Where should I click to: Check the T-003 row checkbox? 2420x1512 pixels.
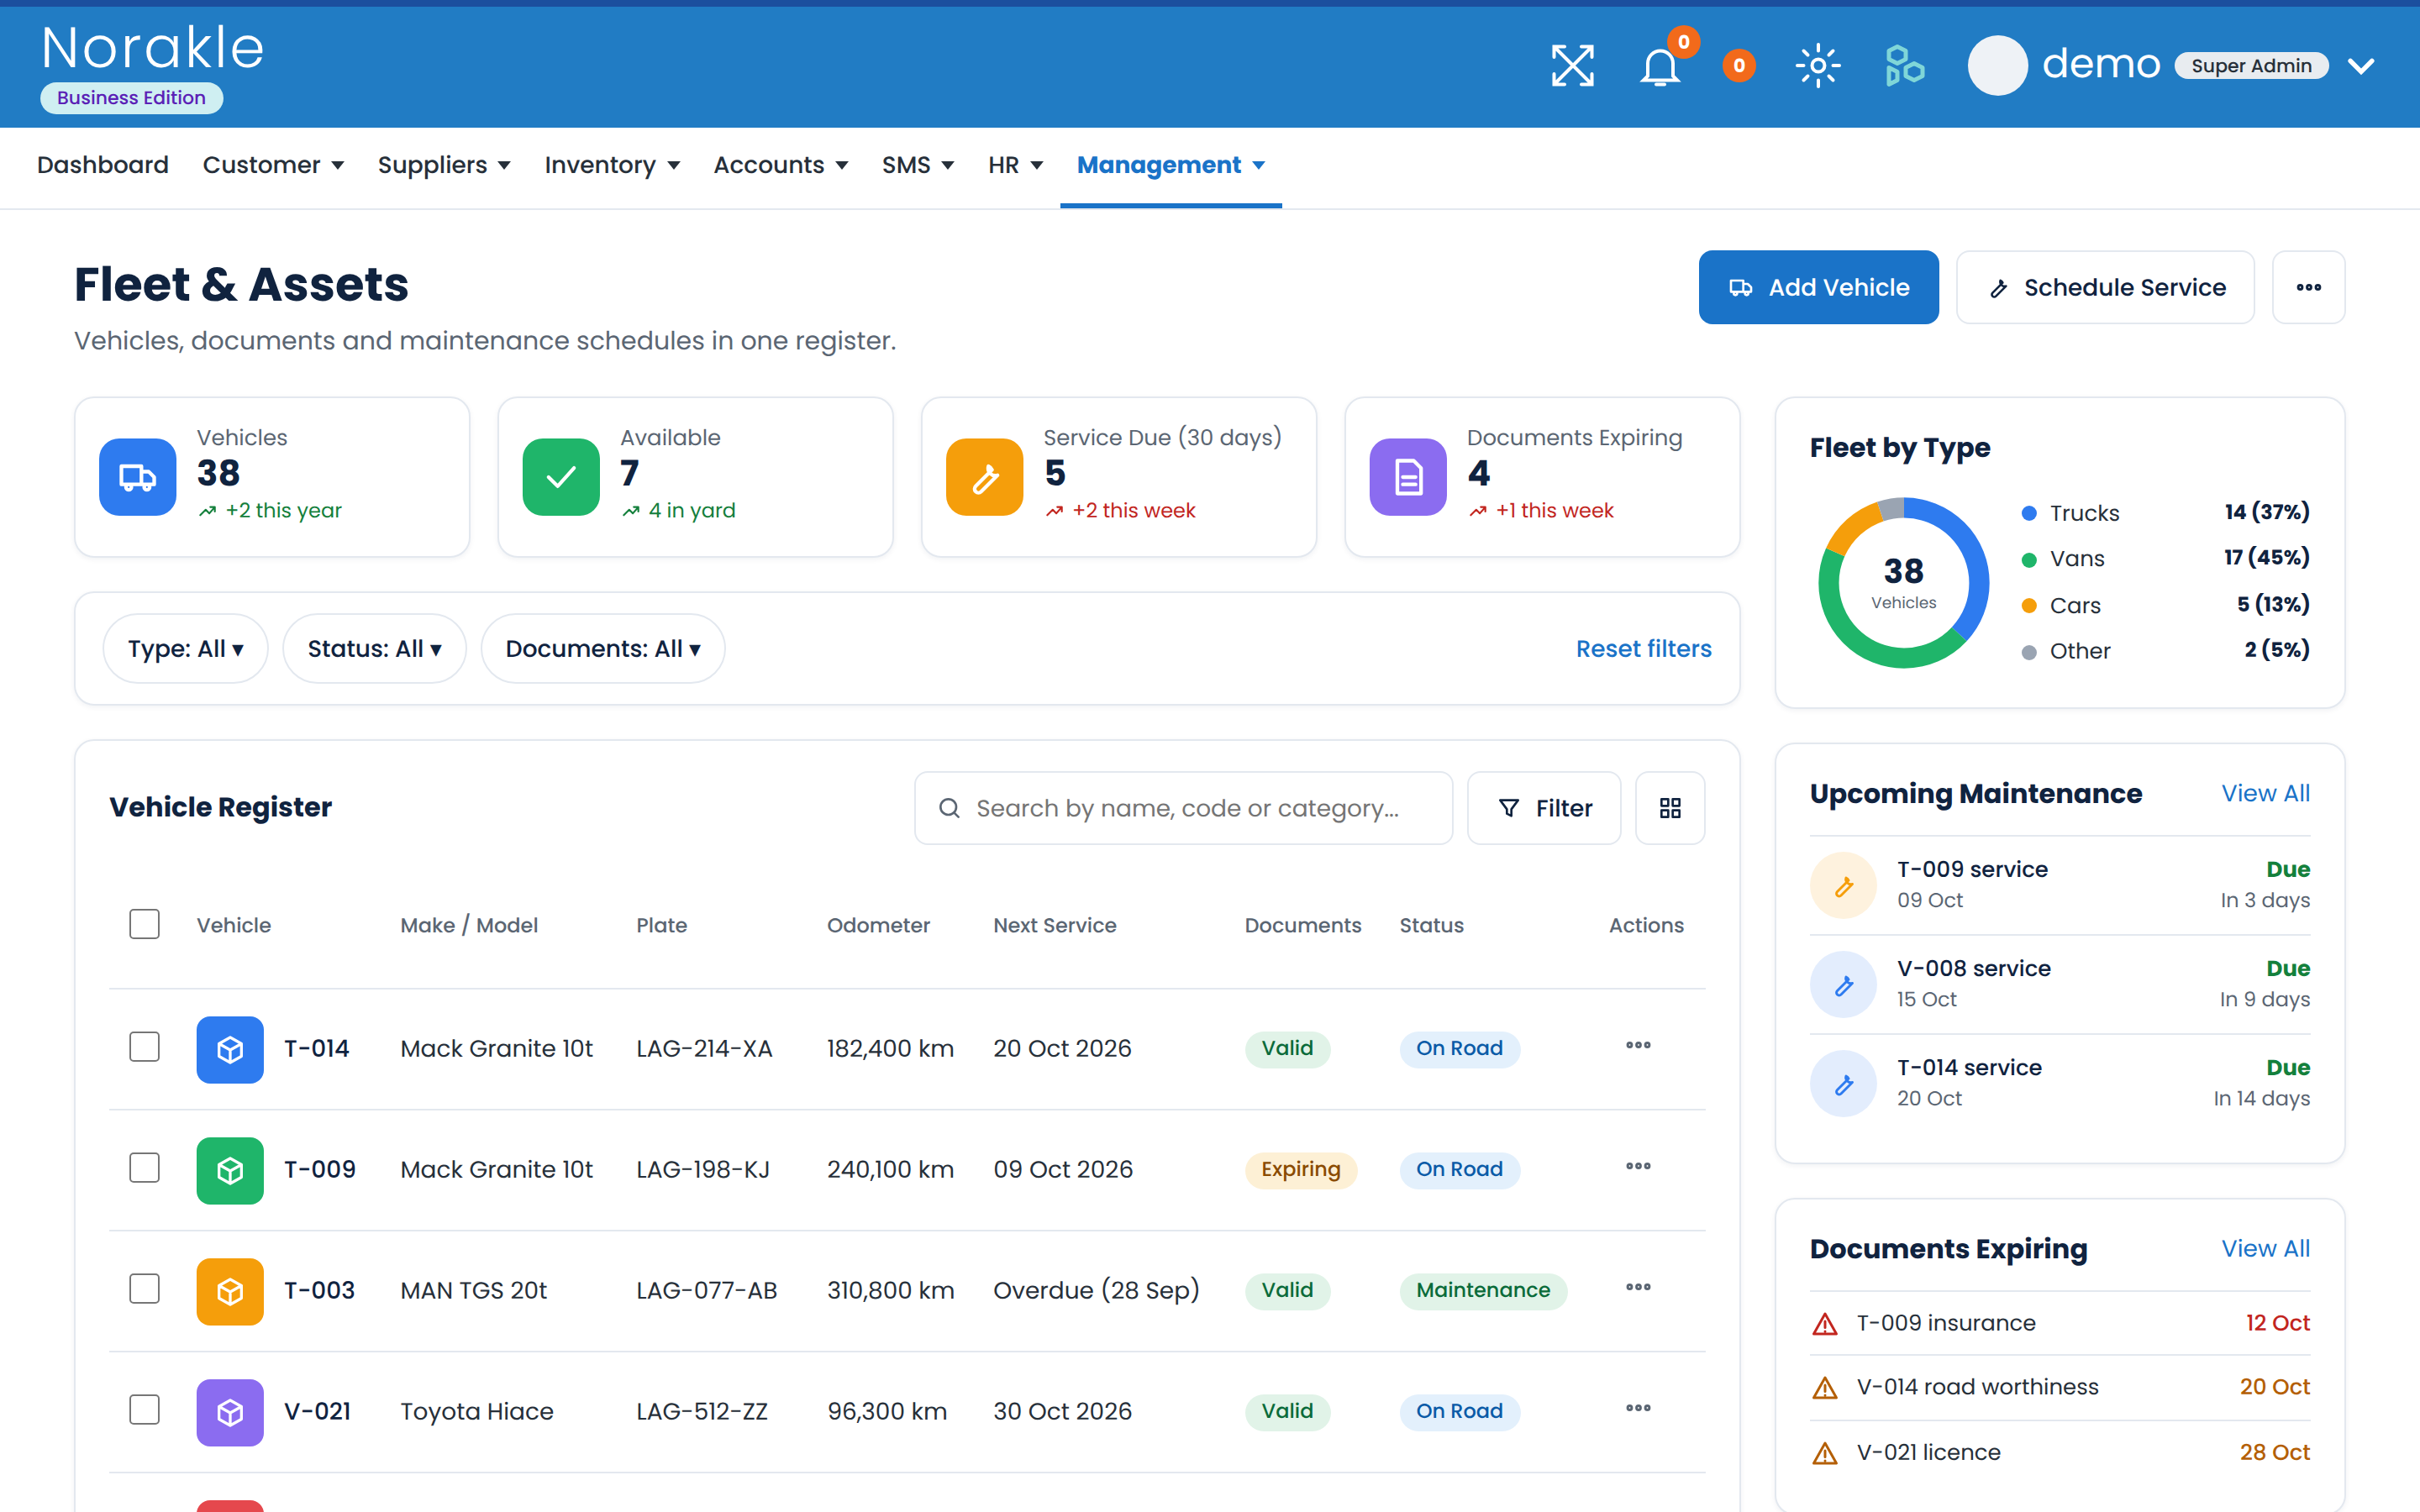[x=145, y=1289]
